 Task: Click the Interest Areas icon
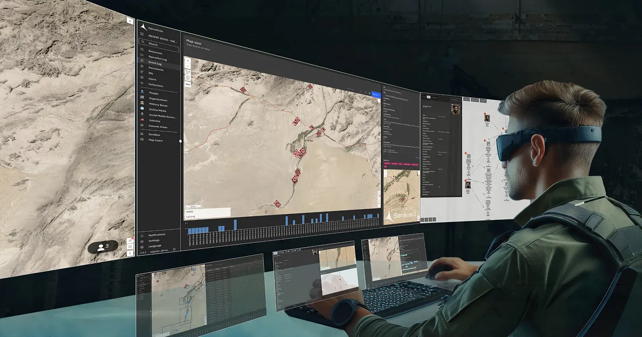pyautogui.click(x=141, y=125)
